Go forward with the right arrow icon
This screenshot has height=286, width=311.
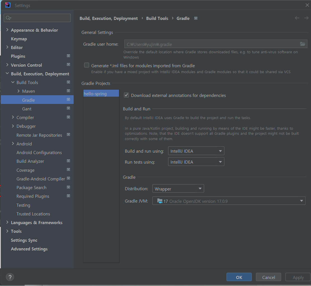(x=306, y=18)
